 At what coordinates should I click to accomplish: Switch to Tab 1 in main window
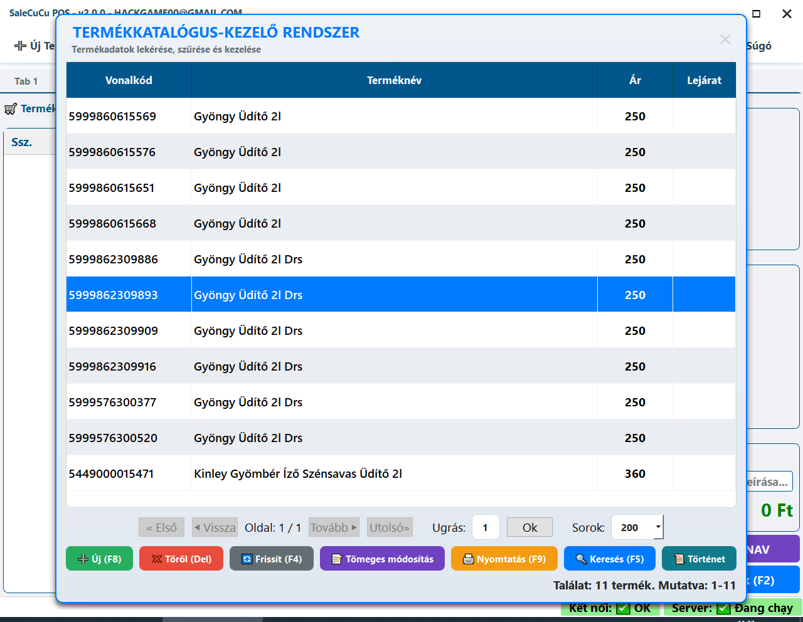[x=26, y=81]
